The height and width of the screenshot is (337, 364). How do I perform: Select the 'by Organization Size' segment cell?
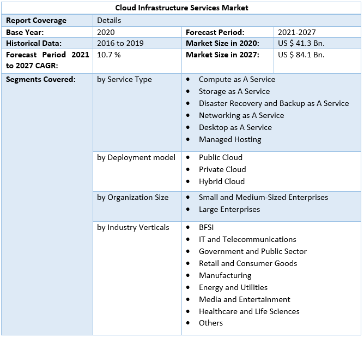tap(132, 197)
